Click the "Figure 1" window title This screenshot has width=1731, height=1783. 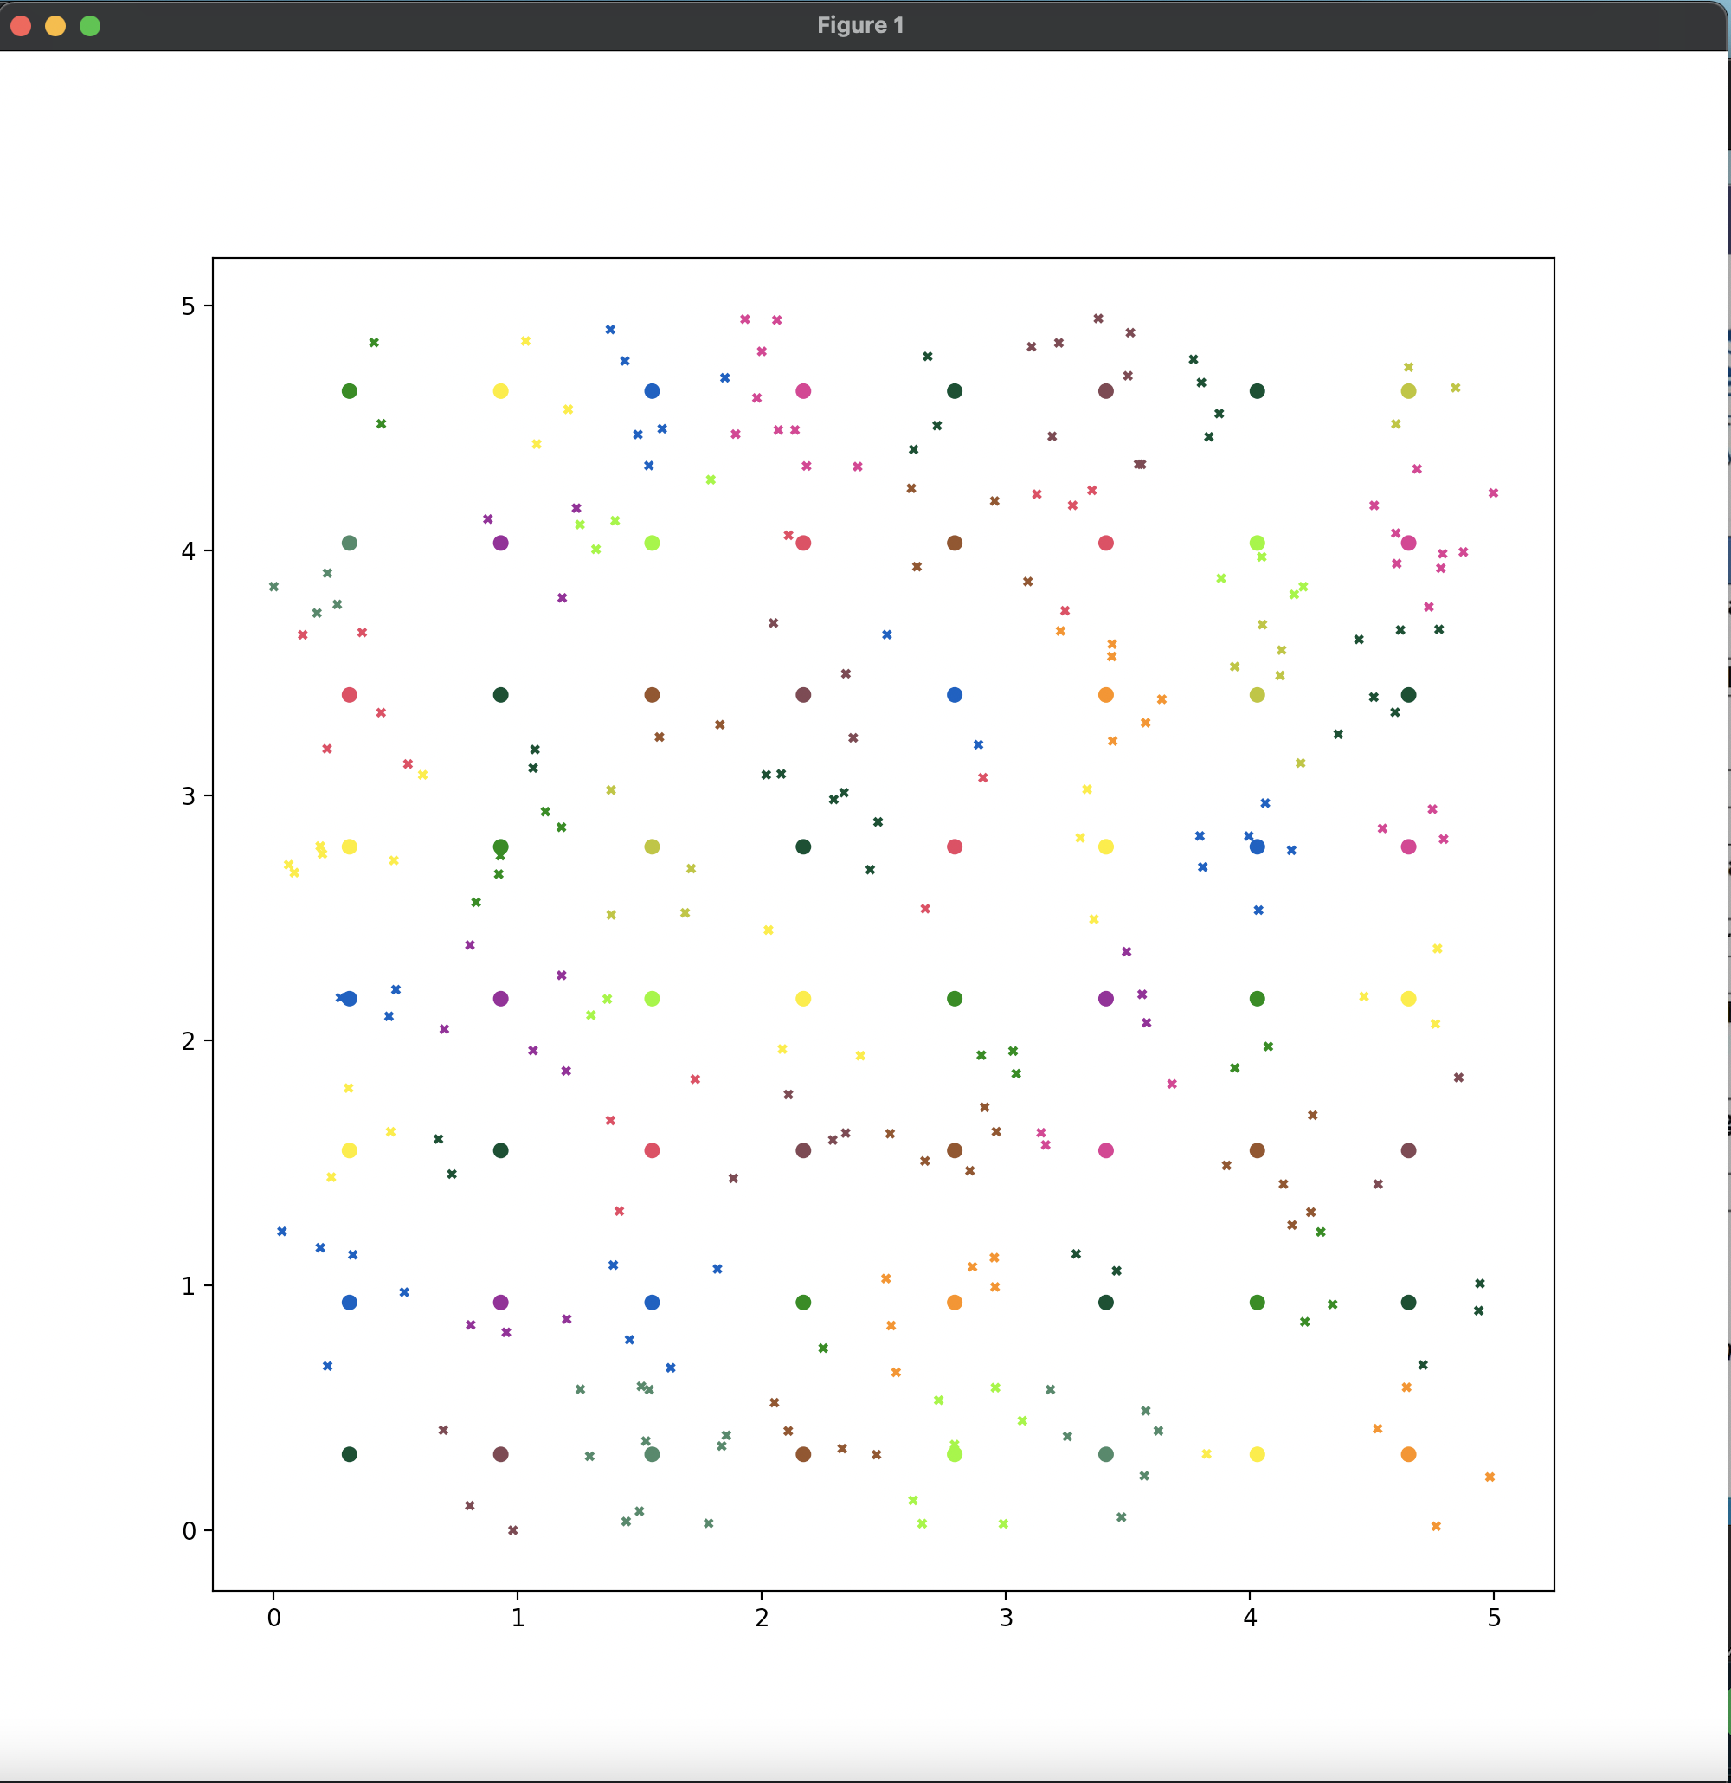pyautogui.click(x=859, y=25)
